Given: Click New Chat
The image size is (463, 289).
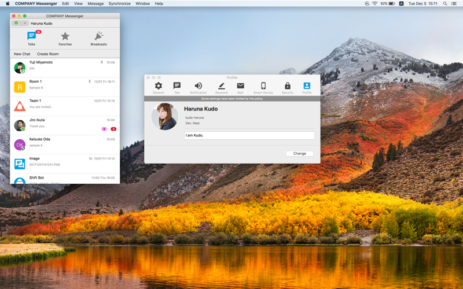Looking at the screenshot, I should click(x=22, y=54).
